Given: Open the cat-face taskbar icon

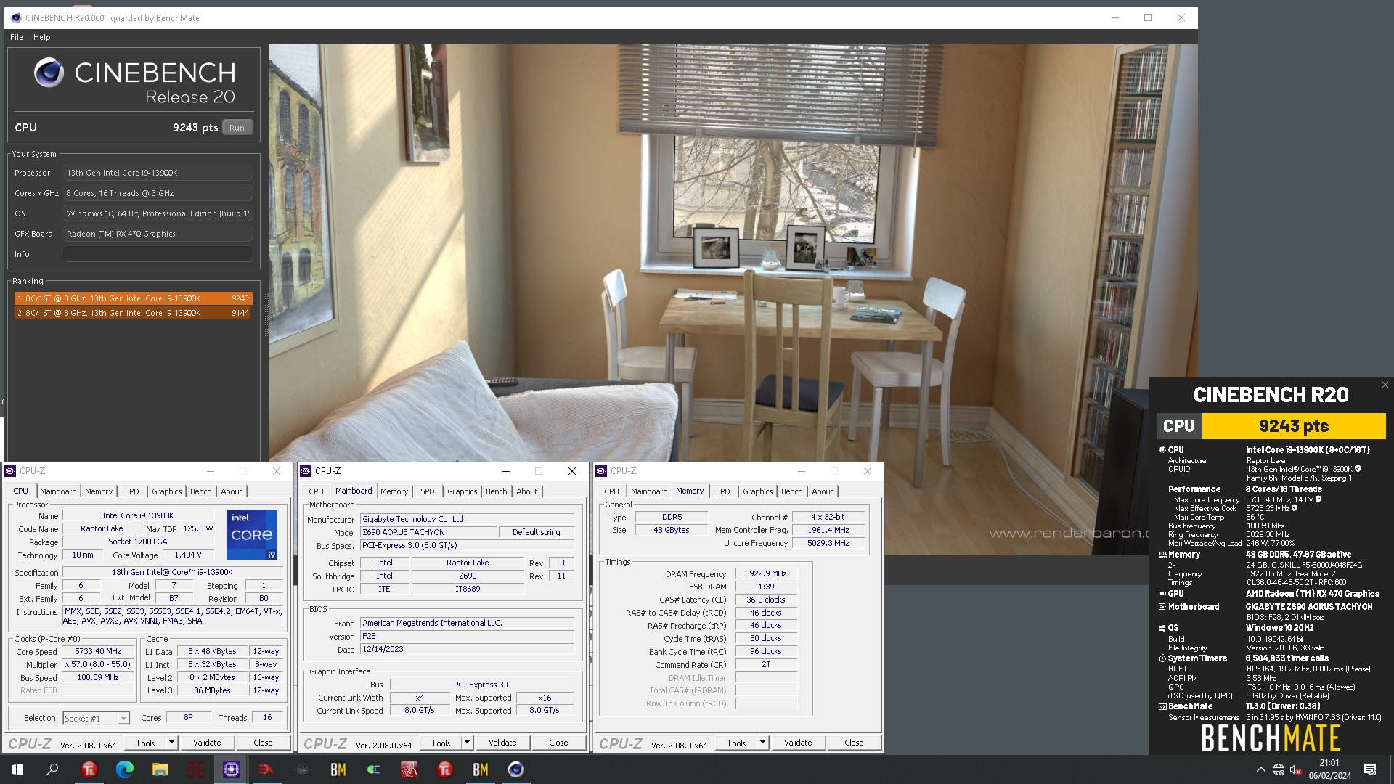Looking at the screenshot, I should pos(303,769).
